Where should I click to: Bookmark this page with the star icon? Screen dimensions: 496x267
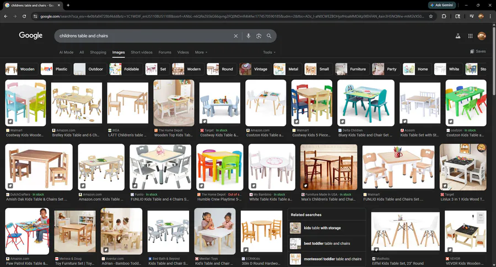pos(430,16)
